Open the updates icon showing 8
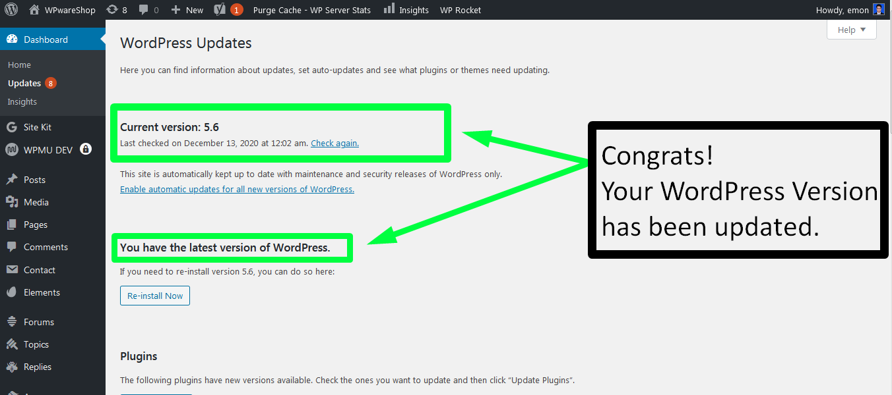The width and height of the screenshot is (892, 395). click(x=117, y=10)
